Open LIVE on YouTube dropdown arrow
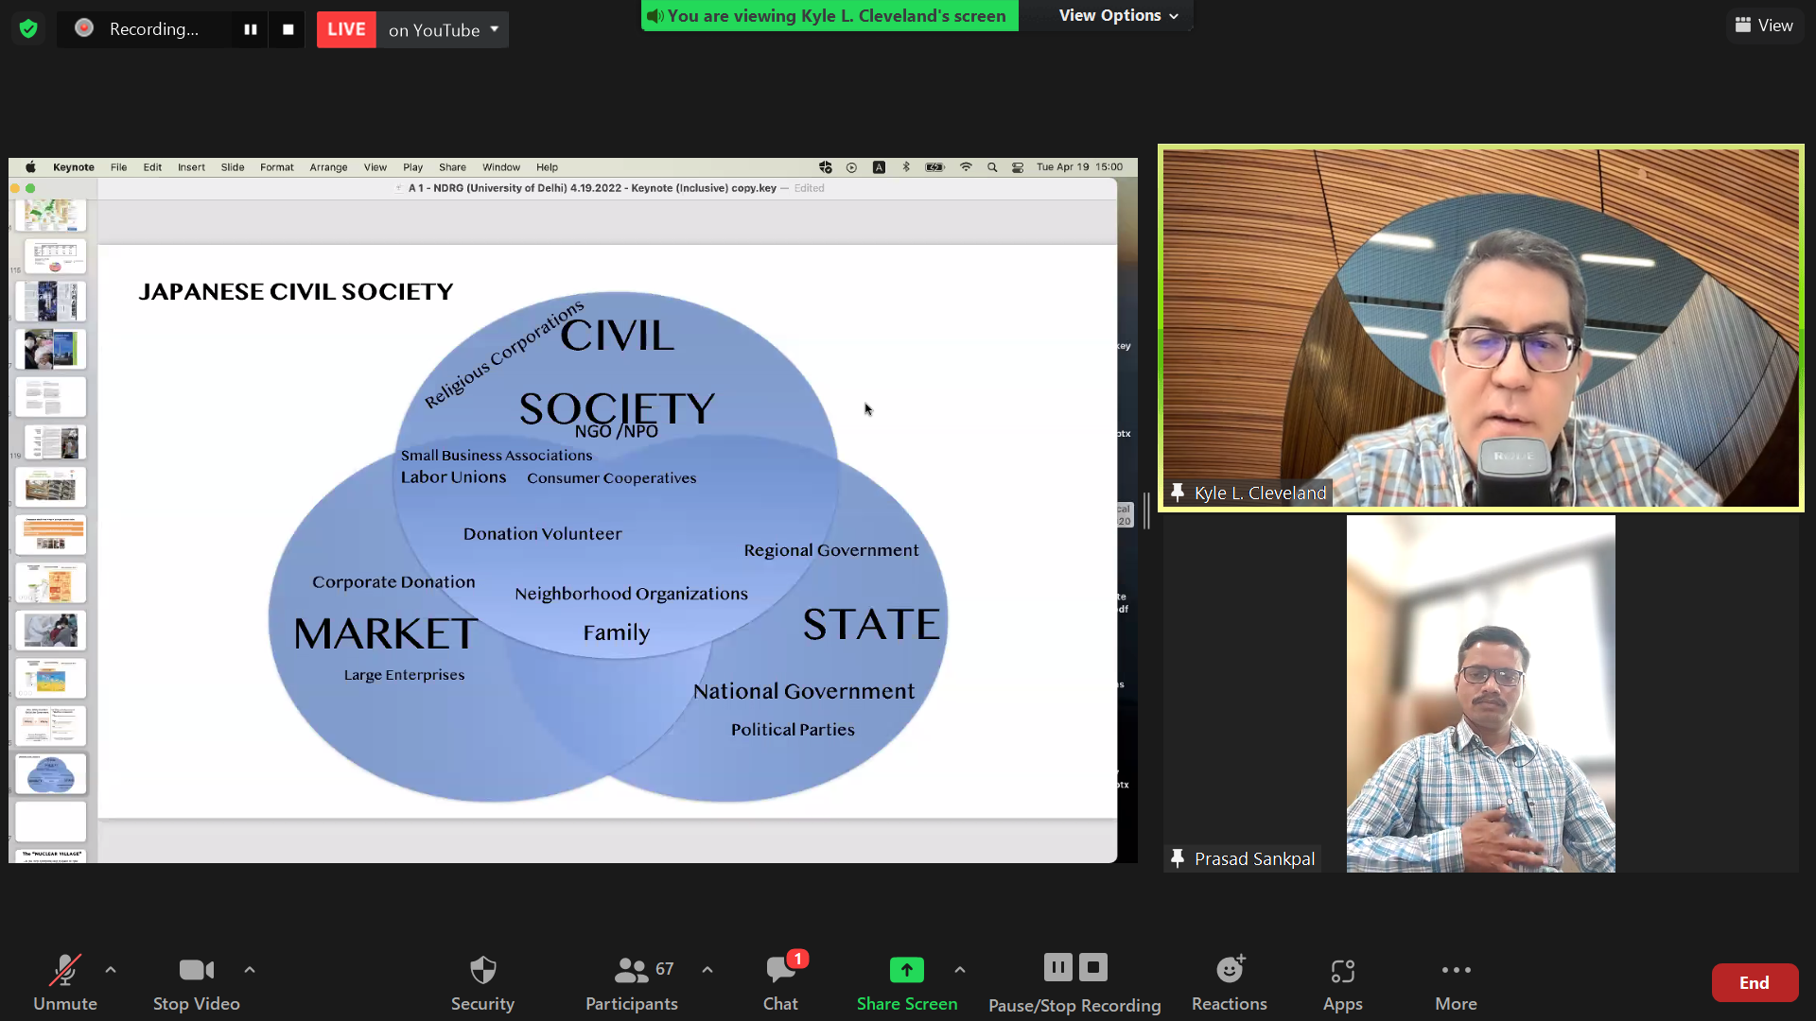Screen dimensions: 1816x1021 pyautogui.click(x=495, y=29)
